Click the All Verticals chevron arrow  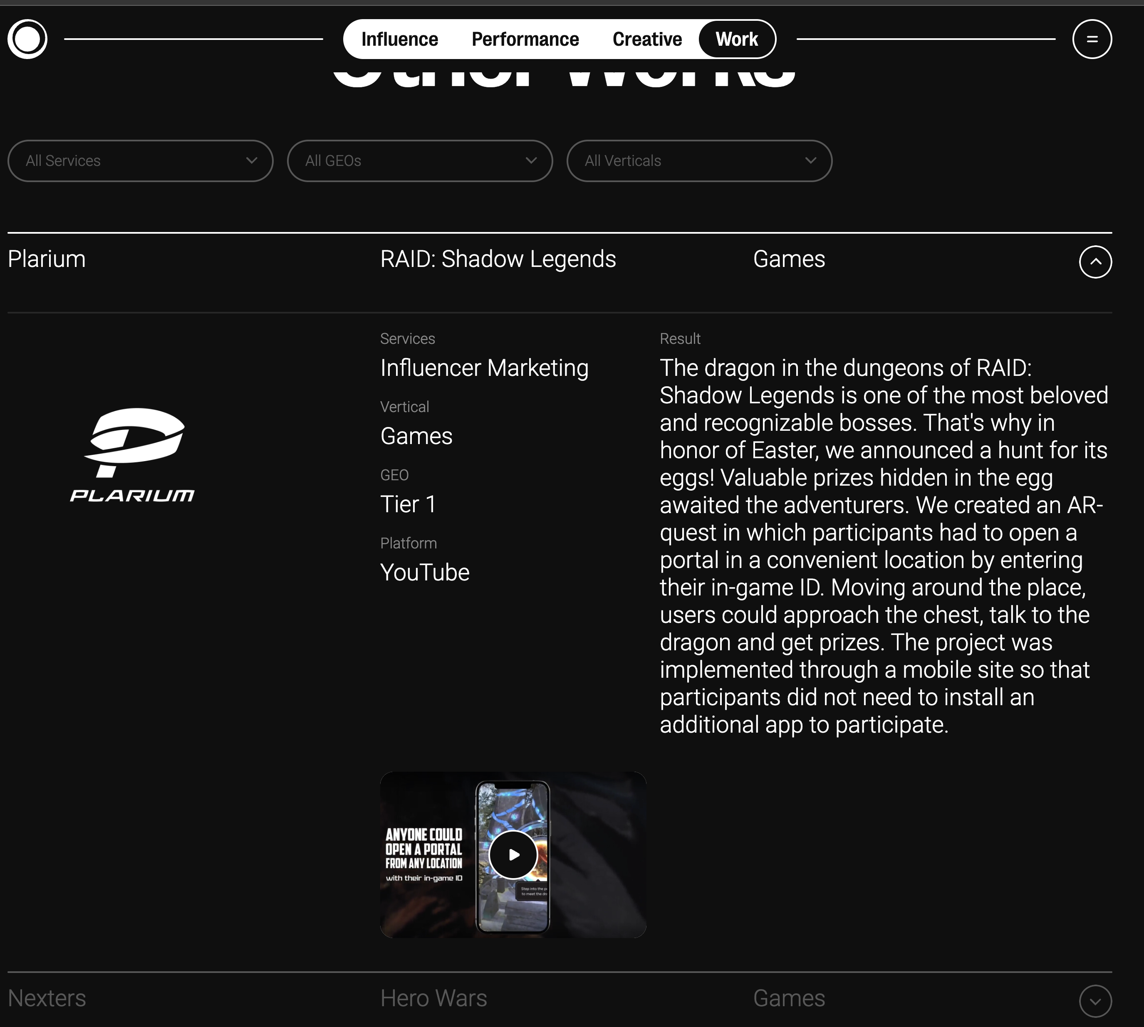tap(811, 161)
